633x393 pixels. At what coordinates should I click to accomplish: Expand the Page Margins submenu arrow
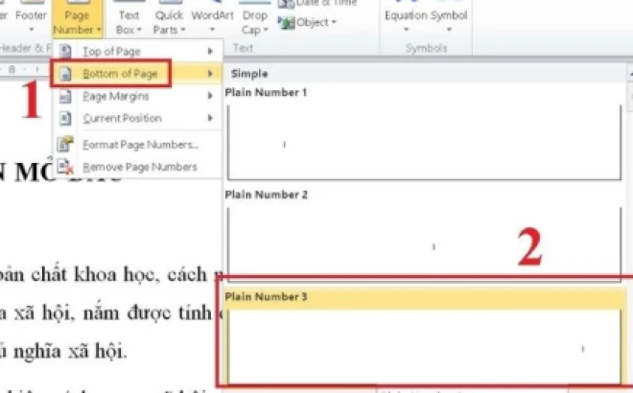pos(210,96)
